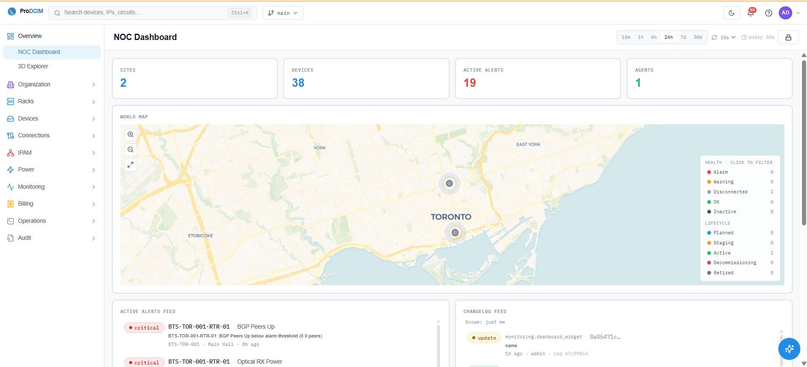Select the 1h time range
This screenshot has height=367, width=807.
[640, 38]
